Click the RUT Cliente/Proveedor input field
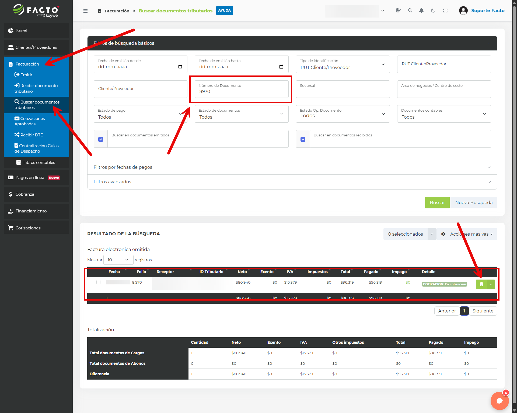517x413 pixels. click(444, 64)
